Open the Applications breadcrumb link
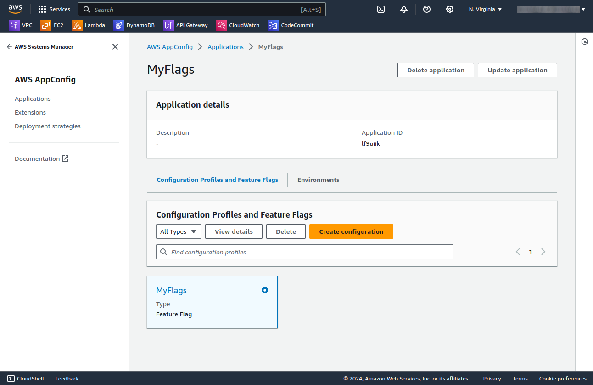 tap(225, 47)
